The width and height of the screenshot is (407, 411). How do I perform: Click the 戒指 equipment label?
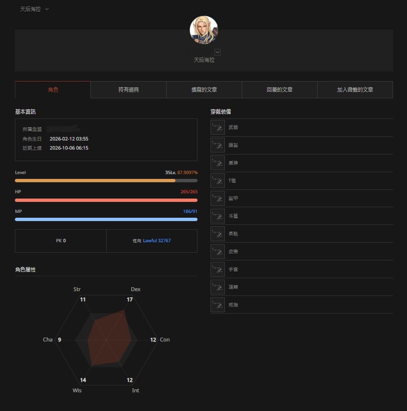coord(233,305)
